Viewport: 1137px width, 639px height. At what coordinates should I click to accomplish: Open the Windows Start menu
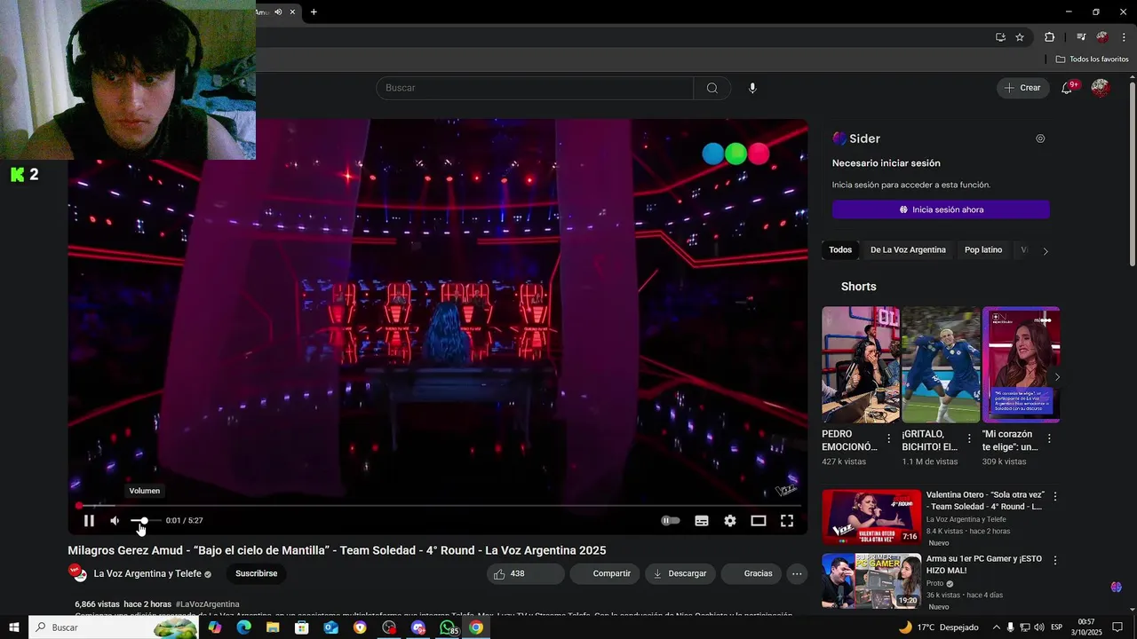click(14, 627)
